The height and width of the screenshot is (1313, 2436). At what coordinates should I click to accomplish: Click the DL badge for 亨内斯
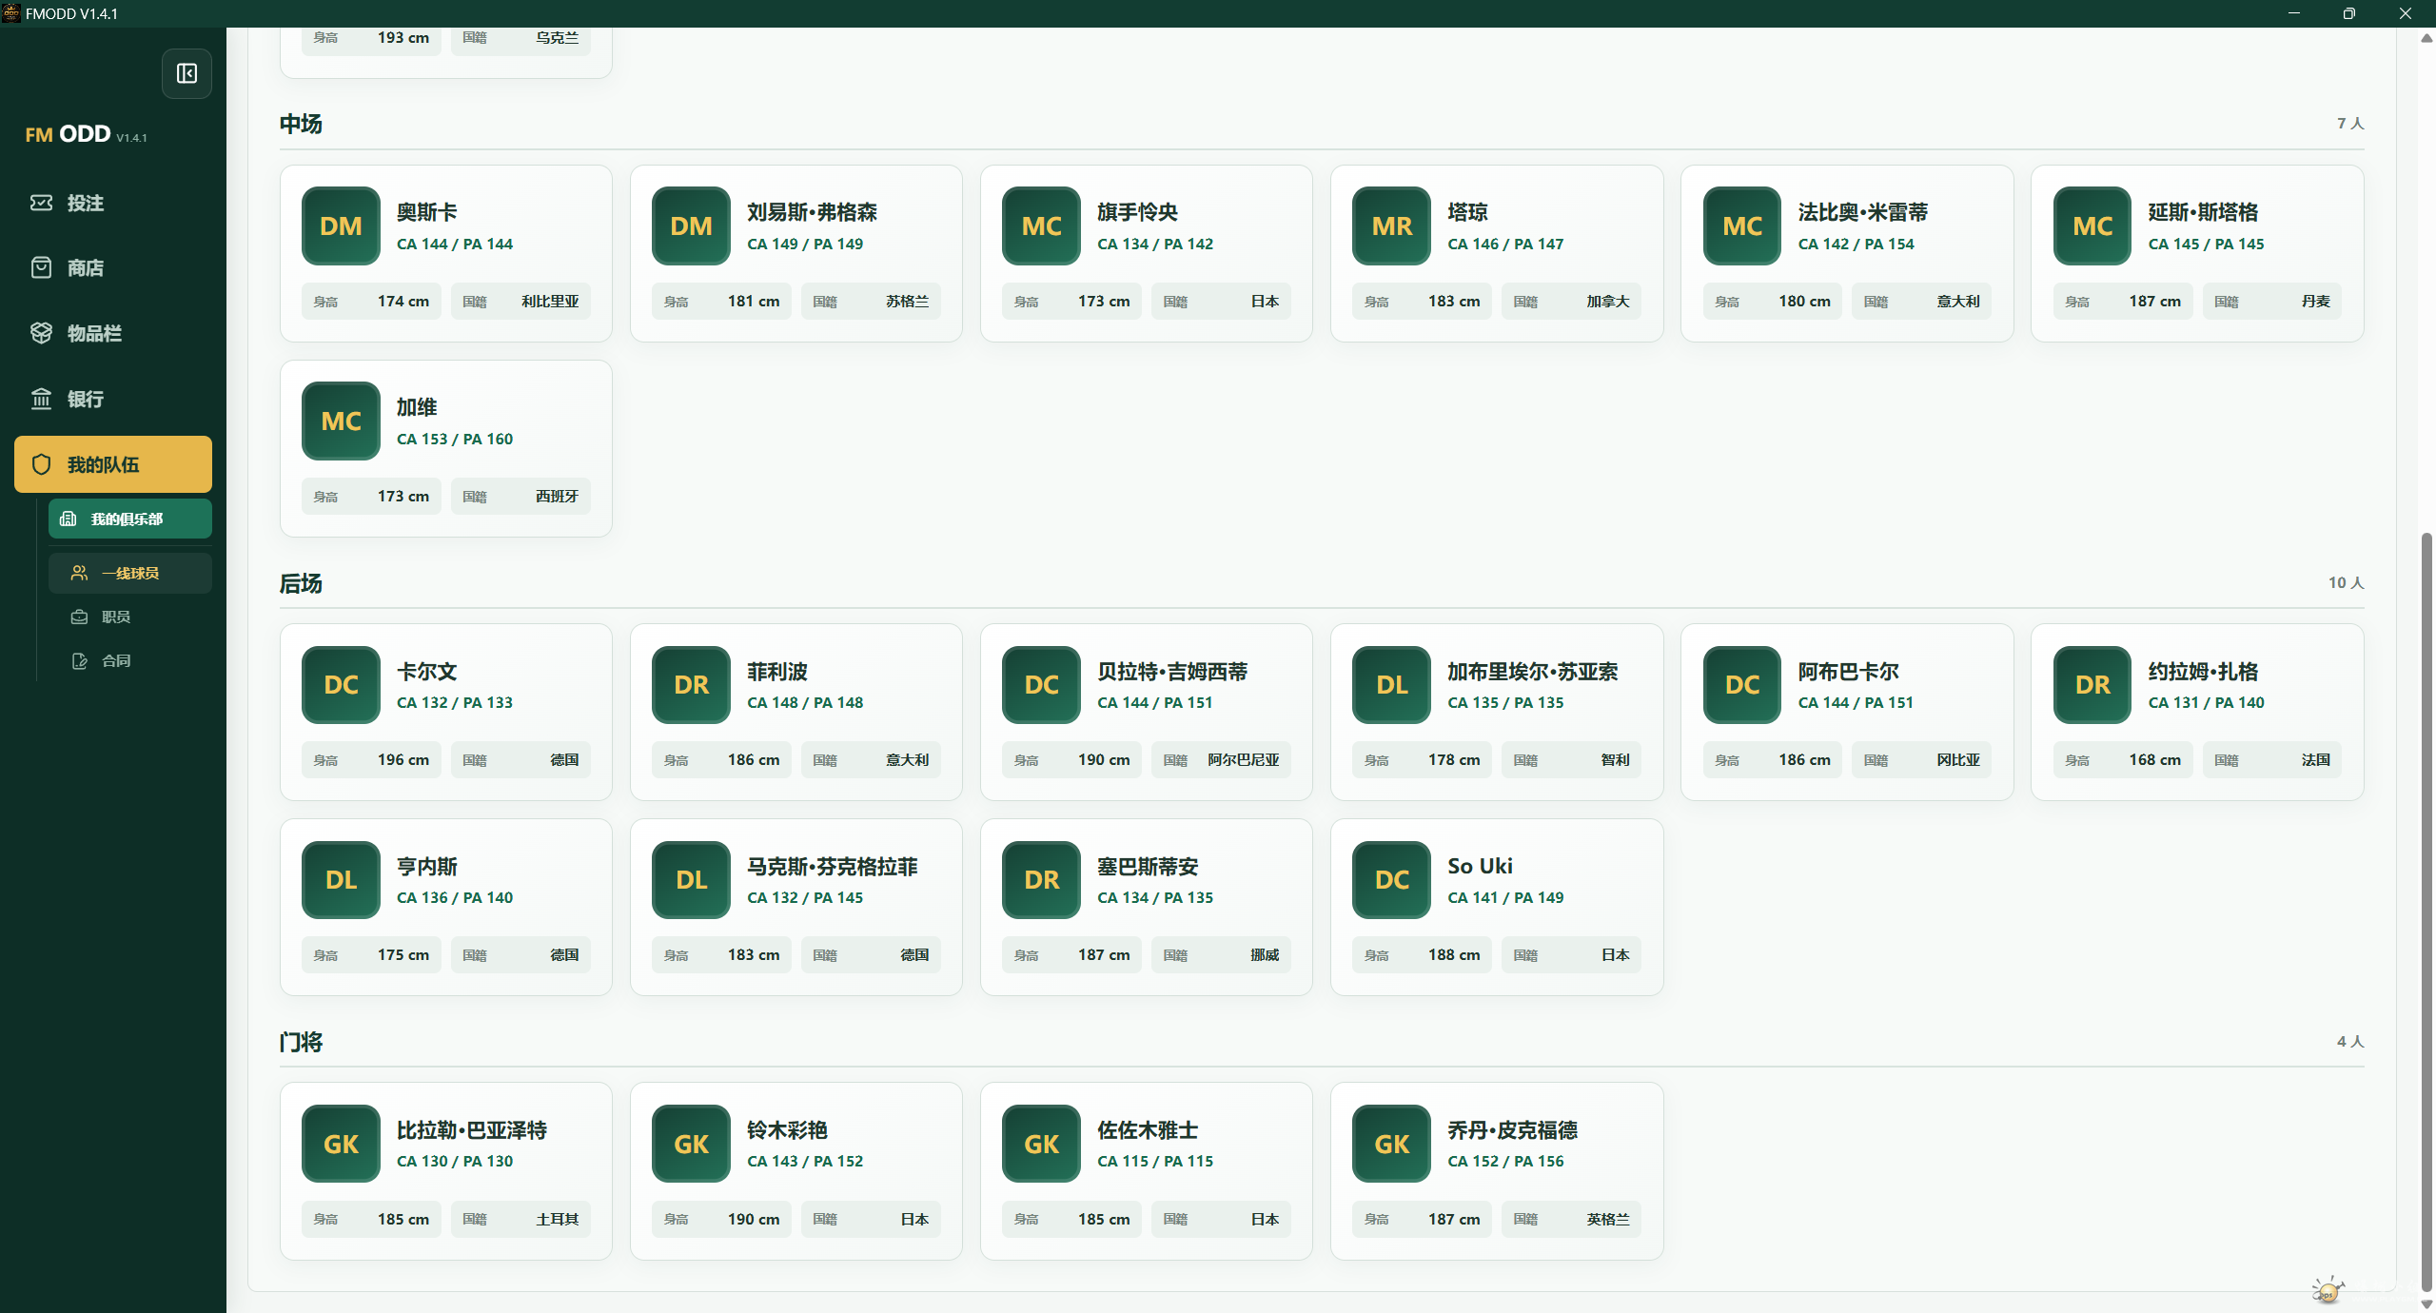(341, 880)
